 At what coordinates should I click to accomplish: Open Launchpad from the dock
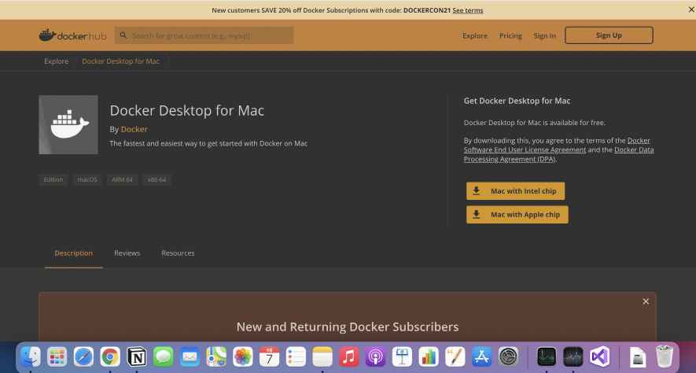point(57,356)
